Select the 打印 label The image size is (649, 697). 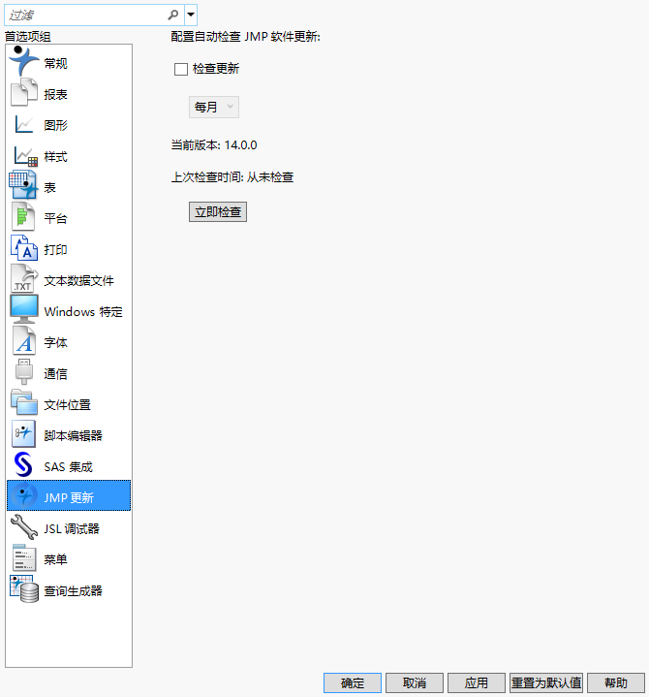pyautogui.click(x=55, y=249)
